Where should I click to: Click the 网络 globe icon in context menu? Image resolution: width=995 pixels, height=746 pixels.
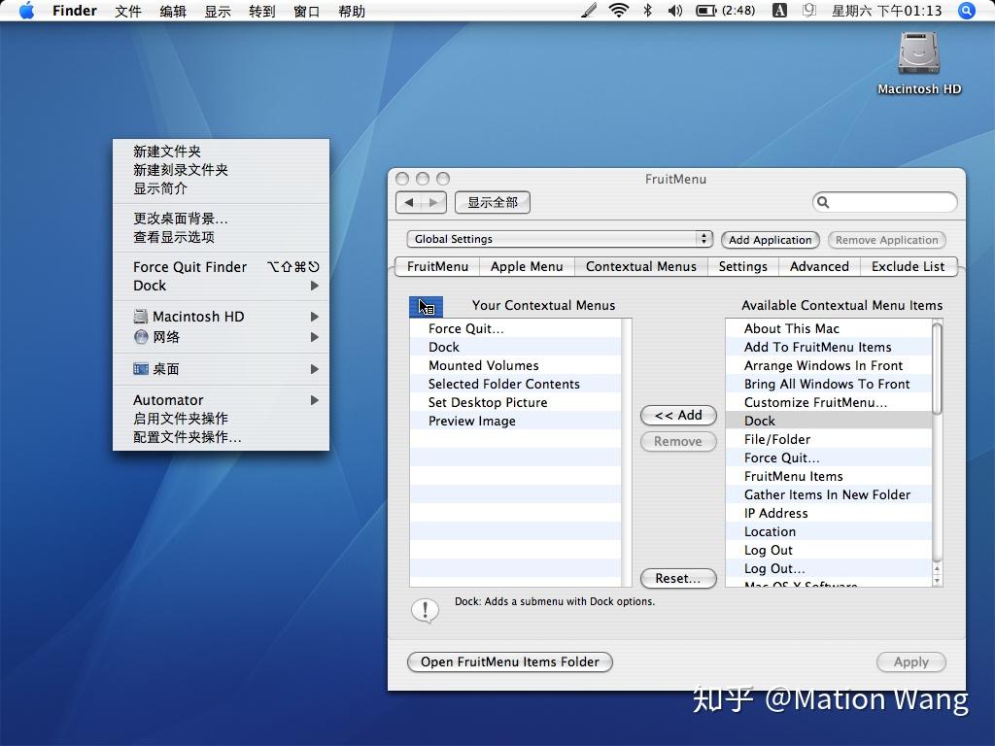coord(141,337)
